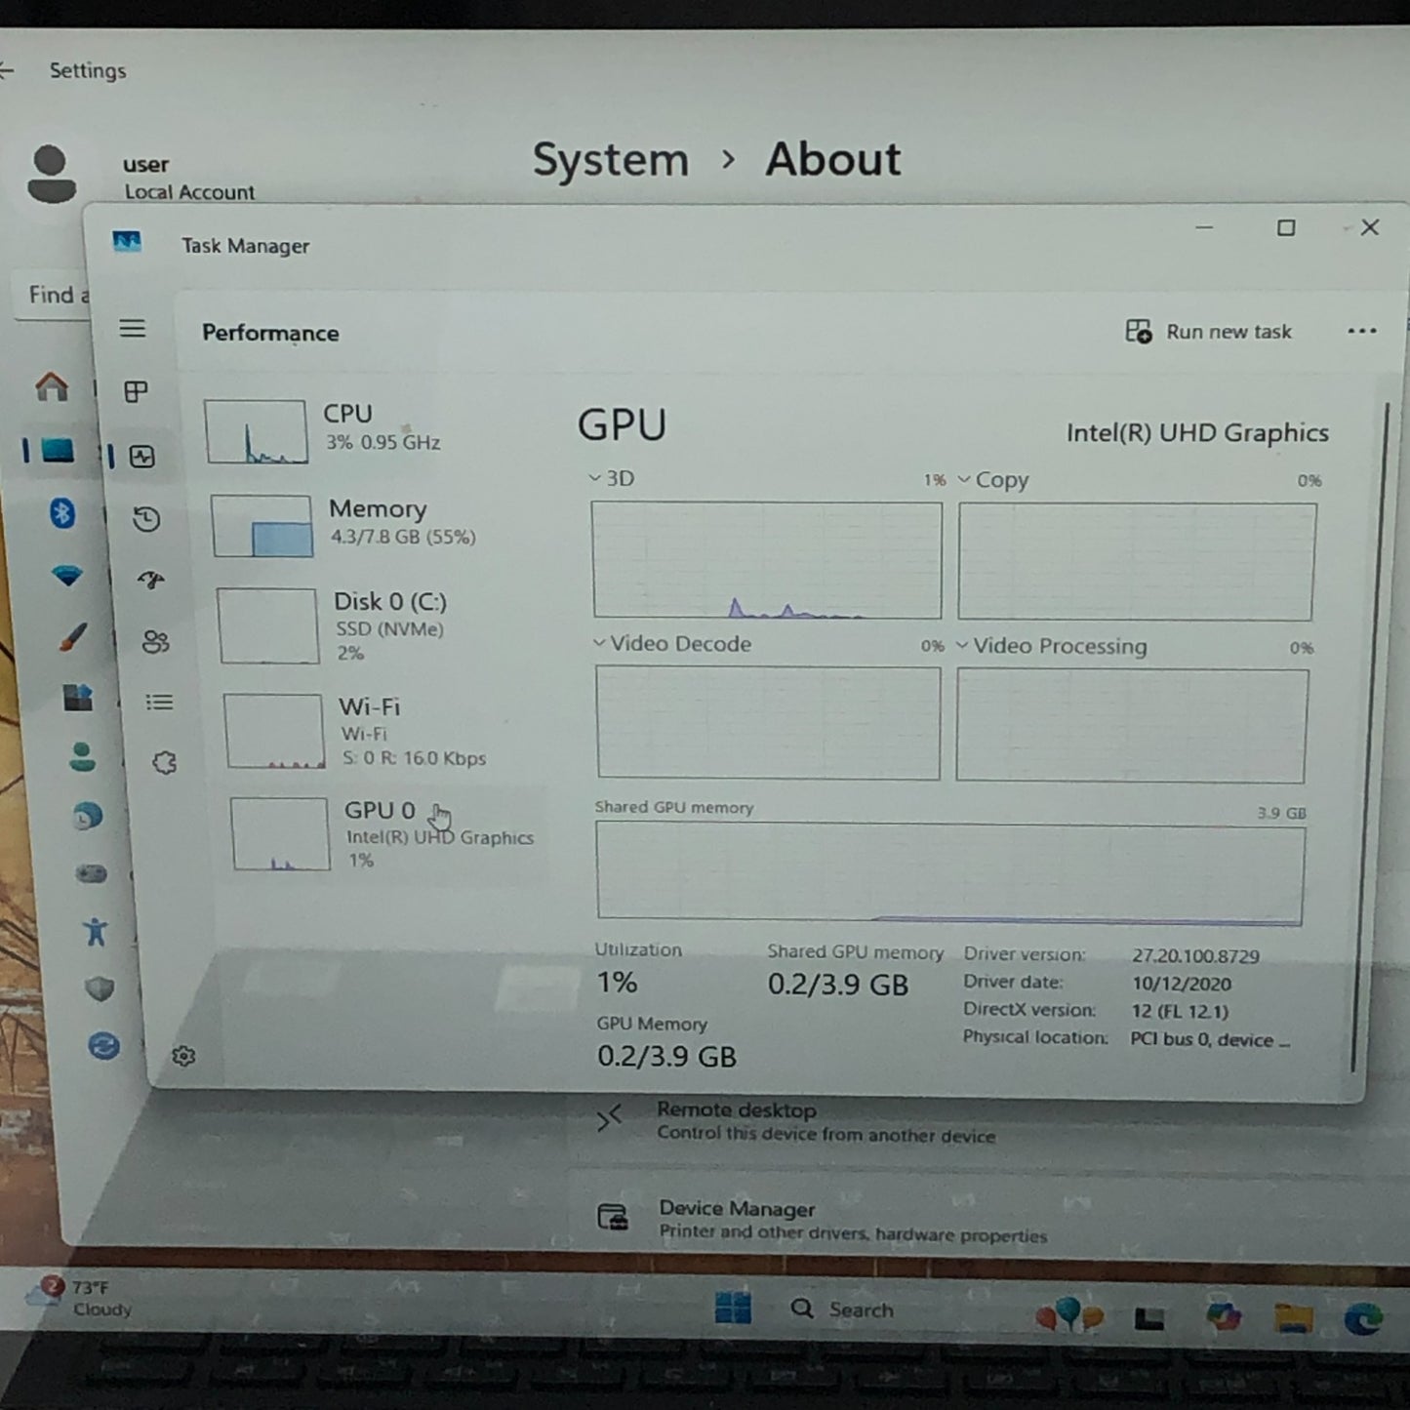This screenshot has width=1410, height=1410.
Task: Open File Explorer from the taskbar
Action: point(1293,1317)
